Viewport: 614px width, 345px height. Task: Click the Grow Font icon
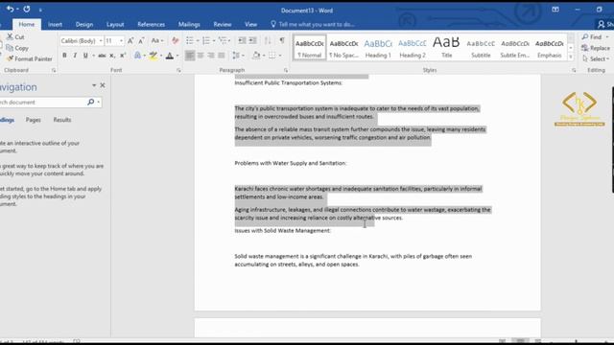coord(130,40)
